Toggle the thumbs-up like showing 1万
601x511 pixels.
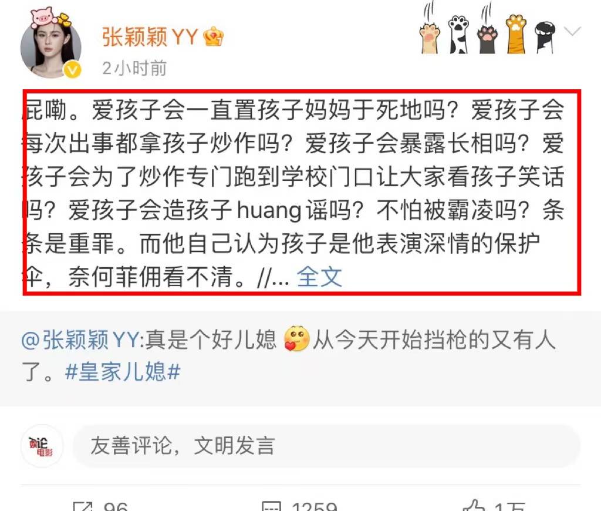click(x=474, y=505)
